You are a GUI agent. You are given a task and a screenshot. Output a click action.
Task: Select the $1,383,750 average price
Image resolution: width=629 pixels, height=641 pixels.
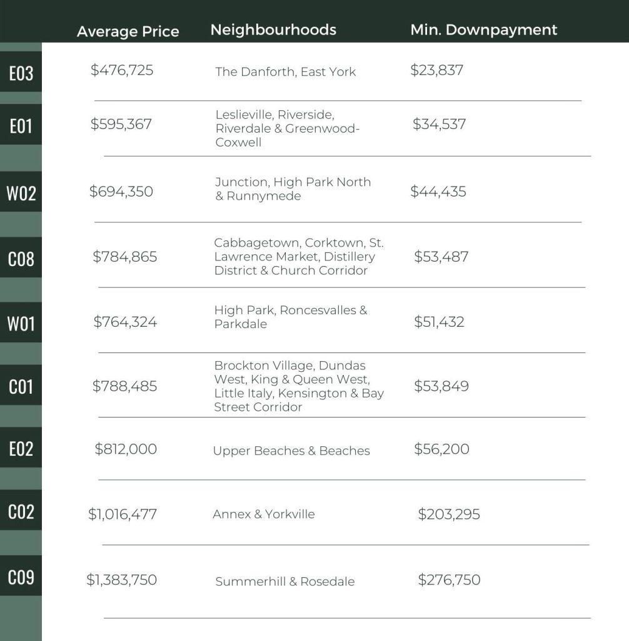coord(122,580)
